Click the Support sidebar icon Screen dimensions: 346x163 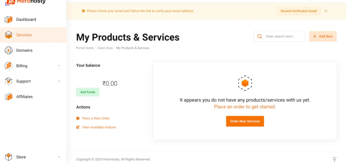tap(8, 81)
